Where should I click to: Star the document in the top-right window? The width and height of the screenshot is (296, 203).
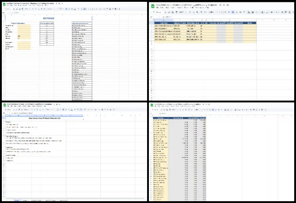coord(219,5)
